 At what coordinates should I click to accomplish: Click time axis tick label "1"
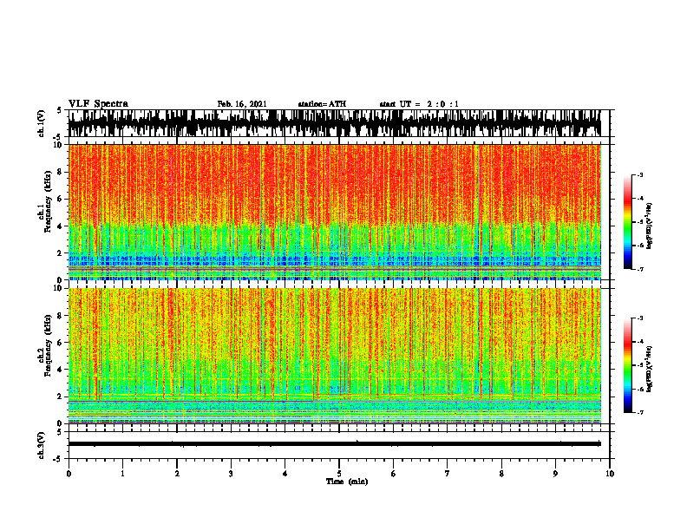122,474
